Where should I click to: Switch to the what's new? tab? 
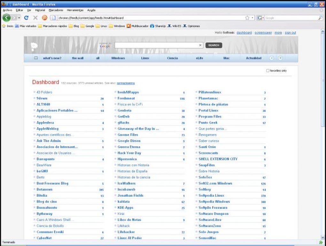point(52,58)
